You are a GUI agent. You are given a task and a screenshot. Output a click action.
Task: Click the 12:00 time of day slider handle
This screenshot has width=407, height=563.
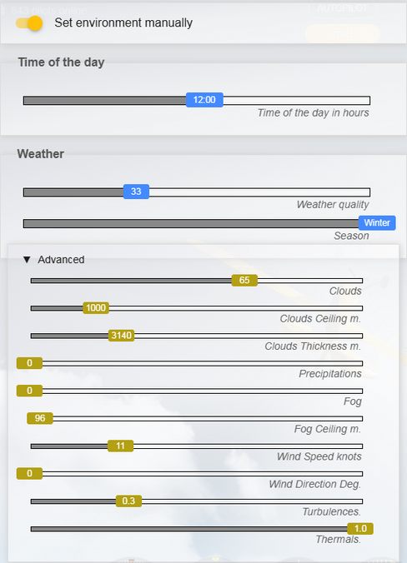tap(204, 100)
